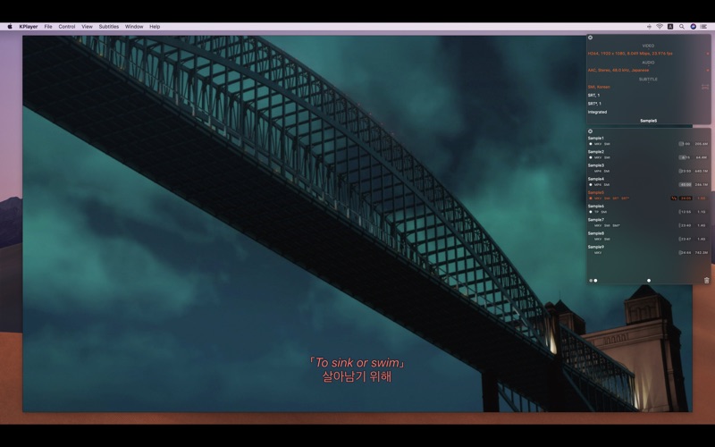
Task: Toggle the orange dot on Sample5
Action: coord(591,198)
